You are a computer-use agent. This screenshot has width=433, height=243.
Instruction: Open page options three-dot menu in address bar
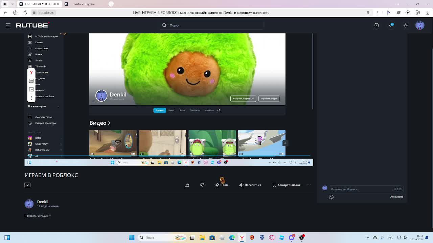pyautogui.click(x=378, y=12)
